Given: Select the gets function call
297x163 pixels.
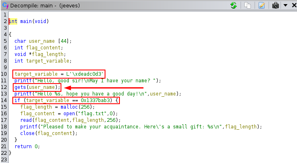Looking at the screenshot, I should [20, 87].
